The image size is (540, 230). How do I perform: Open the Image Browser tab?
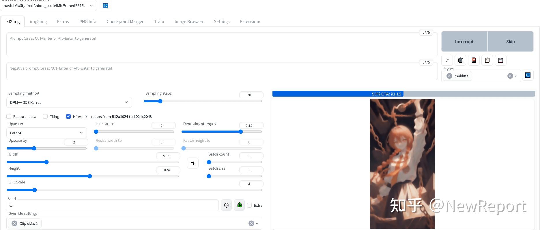(189, 22)
